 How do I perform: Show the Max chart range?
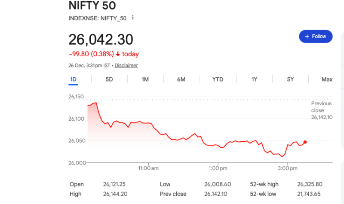[327, 79]
